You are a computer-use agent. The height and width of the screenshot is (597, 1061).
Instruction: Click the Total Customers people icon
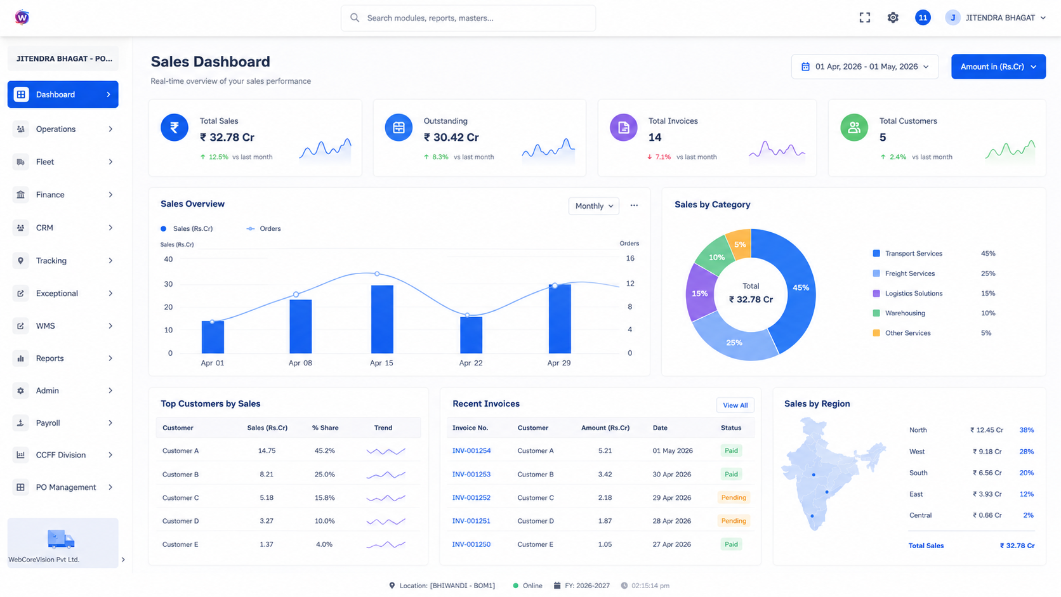[854, 128]
